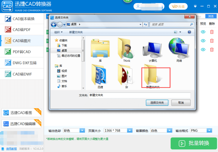Click the VIP充值 button
218x152 pixels.
pyautogui.click(x=178, y=6)
